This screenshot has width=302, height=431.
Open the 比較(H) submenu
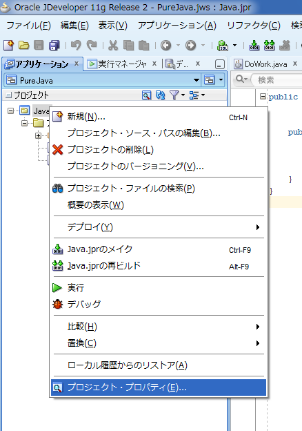[159, 327]
